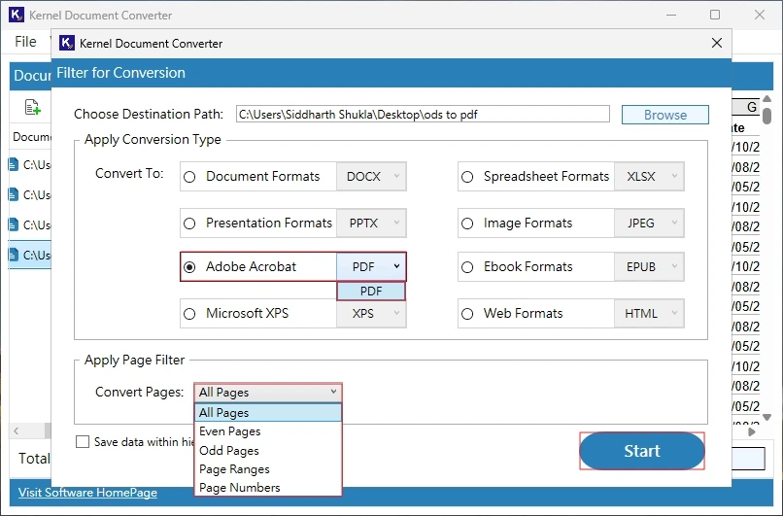Open the XPS format dropdown
The height and width of the screenshot is (516, 783).
[371, 313]
